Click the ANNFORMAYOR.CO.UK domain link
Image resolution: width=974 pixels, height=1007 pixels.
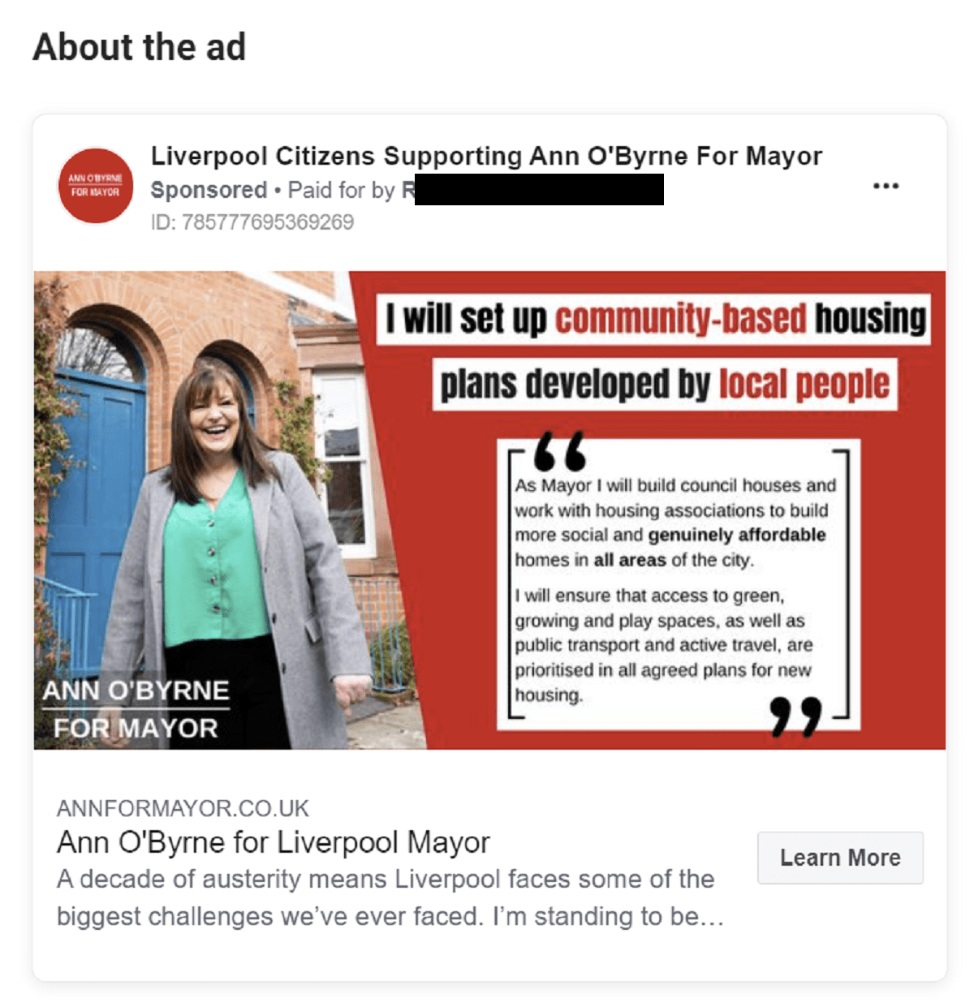[183, 808]
